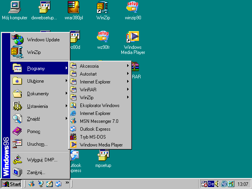The image size is (252, 189).
Task: Choose Wyloguj: DMP... in the Start menu
Action: pyautogui.click(x=40, y=160)
